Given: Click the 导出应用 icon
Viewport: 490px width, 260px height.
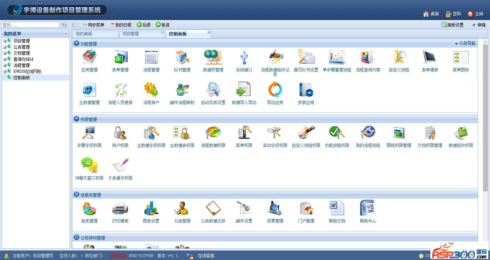Looking at the screenshot, I should [275, 90].
